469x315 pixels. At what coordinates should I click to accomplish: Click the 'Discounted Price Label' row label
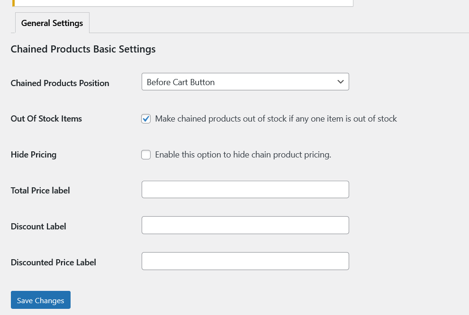tap(54, 262)
